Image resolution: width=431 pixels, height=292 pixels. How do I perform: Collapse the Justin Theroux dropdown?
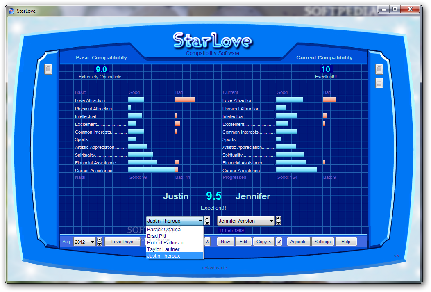pos(200,221)
